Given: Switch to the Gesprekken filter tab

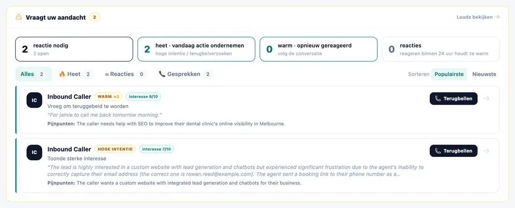Looking at the screenshot, I should [x=185, y=74].
